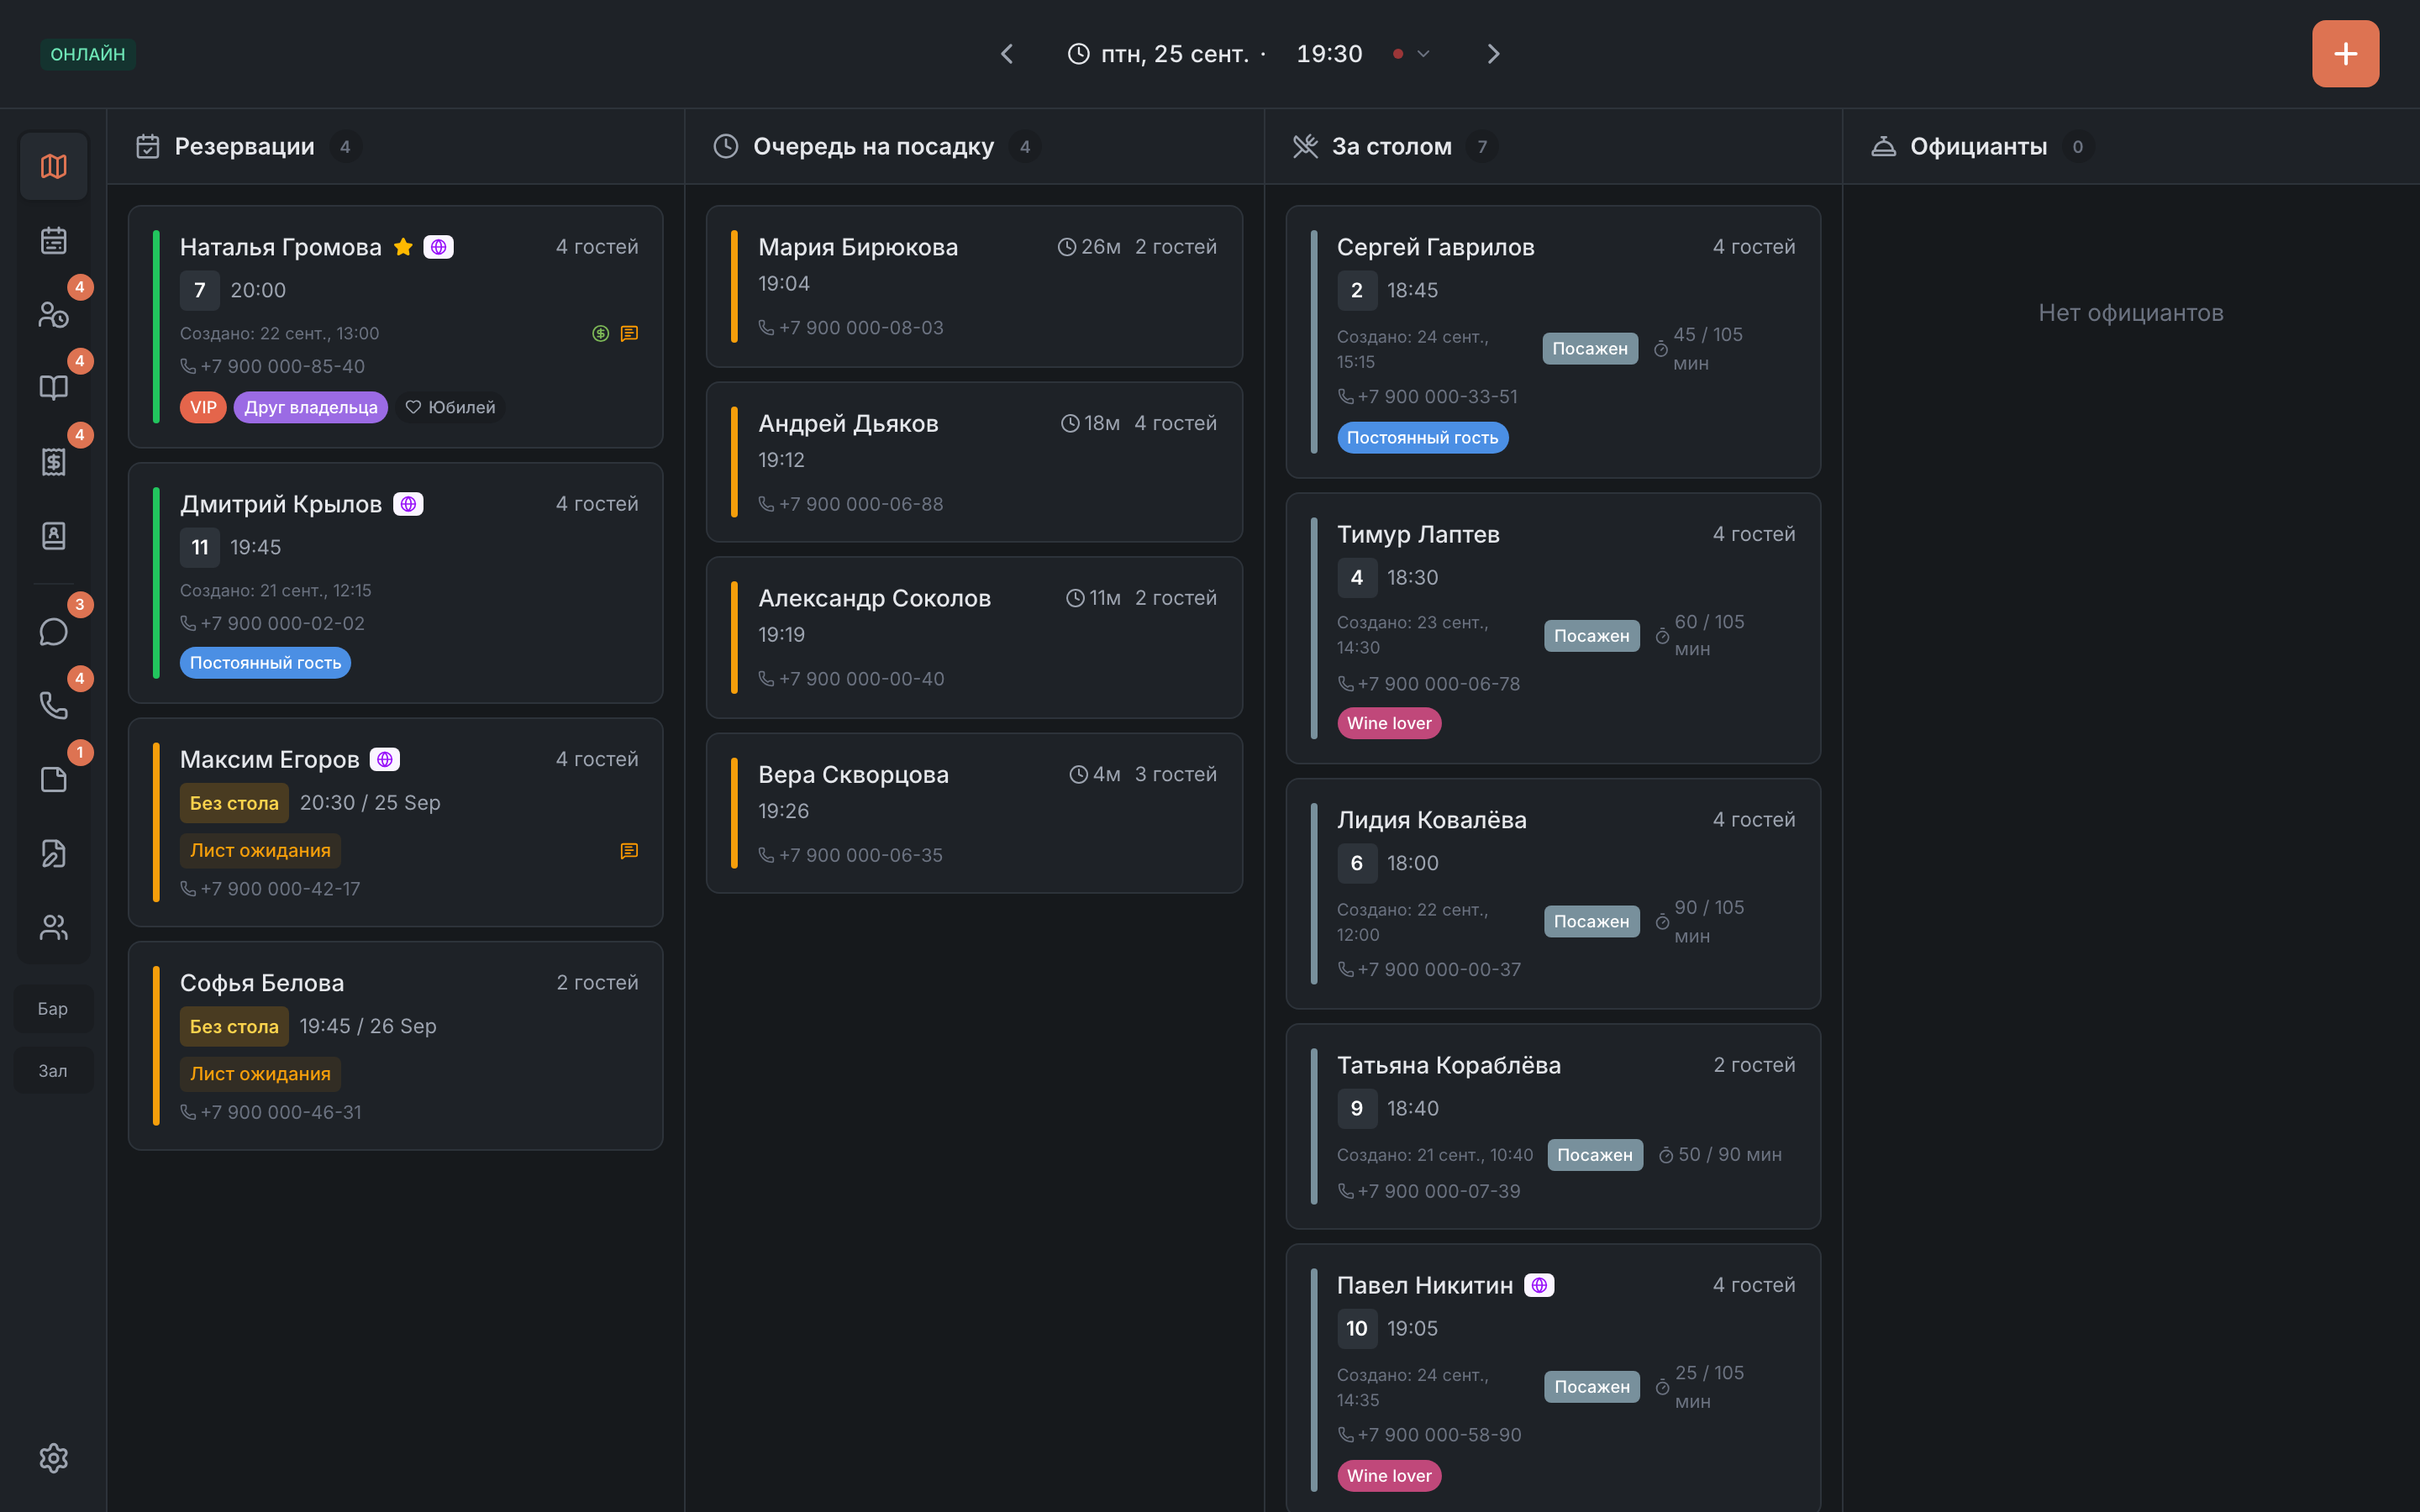The width and height of the screenshot is (2420, 1512).
Task: Click the date picker 'птн, 25 сент.'
Action: [1174, 54]
